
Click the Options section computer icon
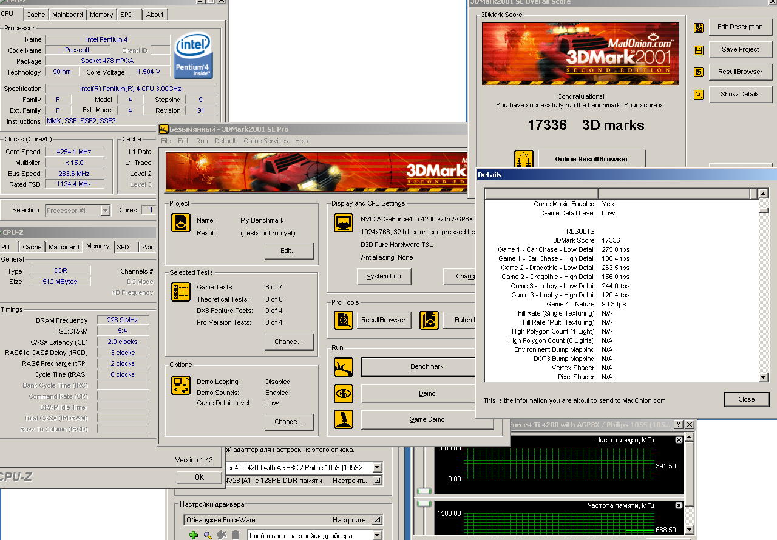click(x=181, y=385)
